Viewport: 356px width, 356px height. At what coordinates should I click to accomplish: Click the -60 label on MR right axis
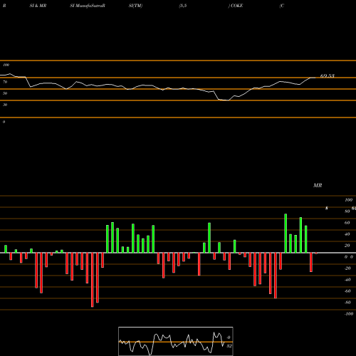tap(347, 291)
